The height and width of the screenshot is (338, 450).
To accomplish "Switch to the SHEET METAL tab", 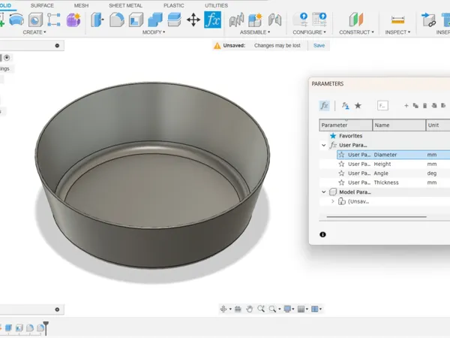I will [x=125, y=5].
